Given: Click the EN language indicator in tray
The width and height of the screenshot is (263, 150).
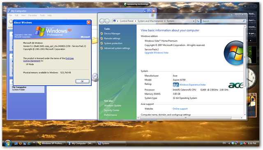Looking at the screenshot, I should pyautogui.click(x=224, y=143).
